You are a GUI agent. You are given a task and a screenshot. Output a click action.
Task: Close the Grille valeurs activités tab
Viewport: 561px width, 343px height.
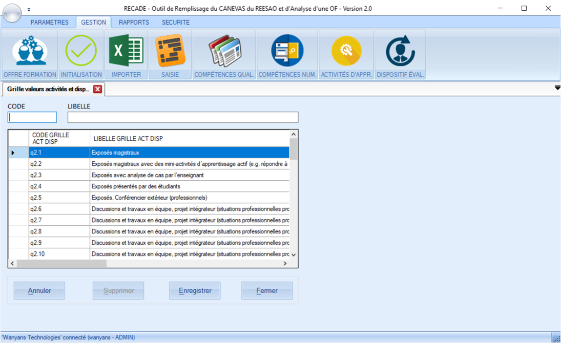coord(97,89)
